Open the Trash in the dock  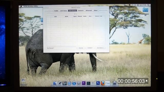[115, 83]
